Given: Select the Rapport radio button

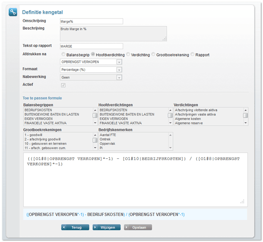Looking at the screenshot, I should point(193,54).
